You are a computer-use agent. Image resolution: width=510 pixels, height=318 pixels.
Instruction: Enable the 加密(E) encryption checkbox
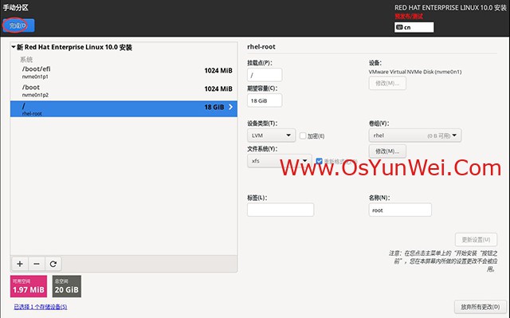(x=303, y=135)
